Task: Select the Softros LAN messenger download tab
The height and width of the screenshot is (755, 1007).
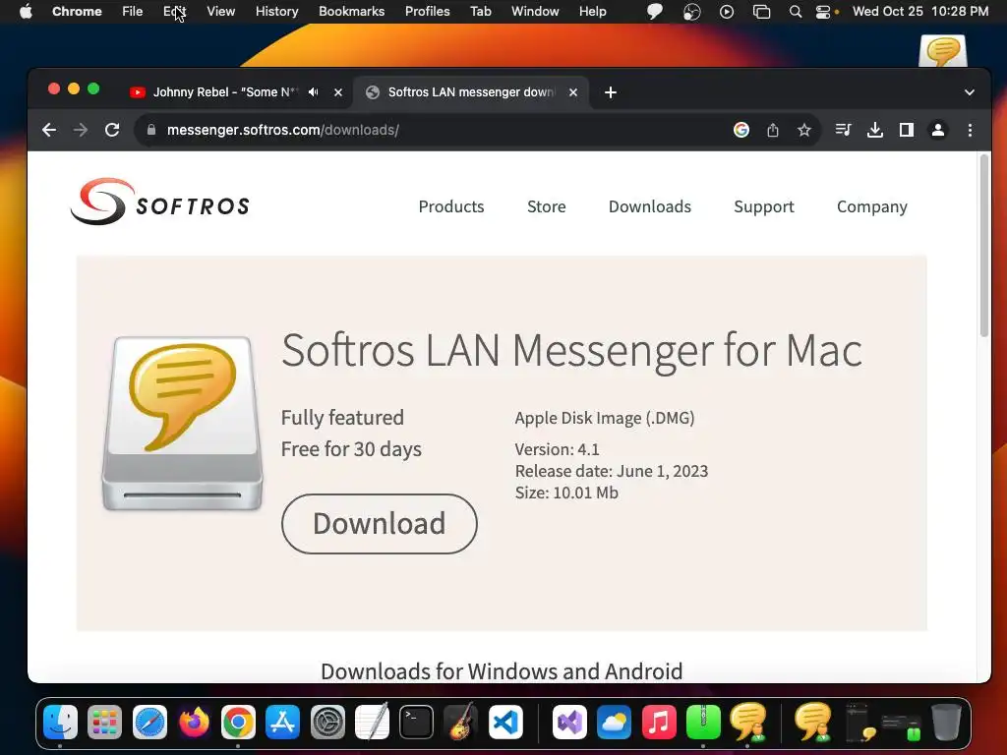Action: (x=472, y=92)
